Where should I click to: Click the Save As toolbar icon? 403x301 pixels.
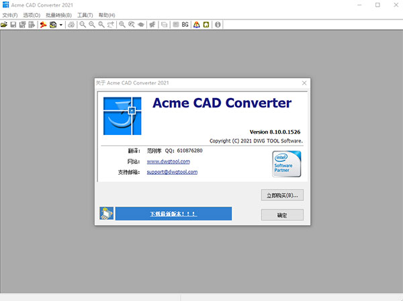tap(22, 25)
